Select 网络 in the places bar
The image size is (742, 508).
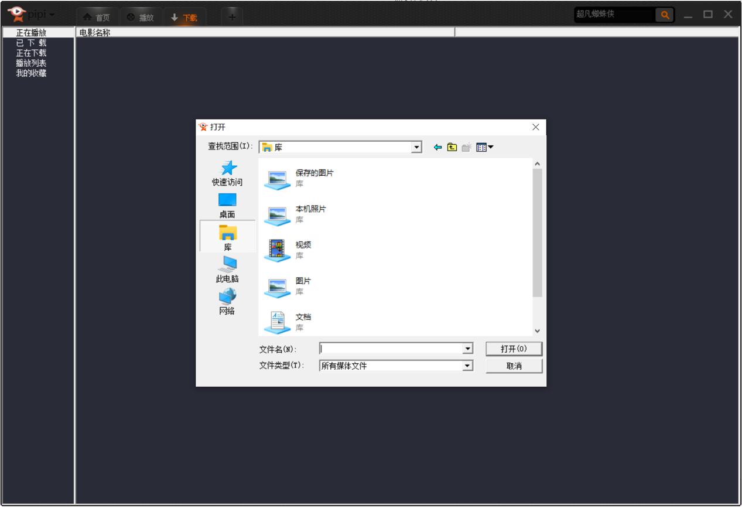tap(227, 302)
